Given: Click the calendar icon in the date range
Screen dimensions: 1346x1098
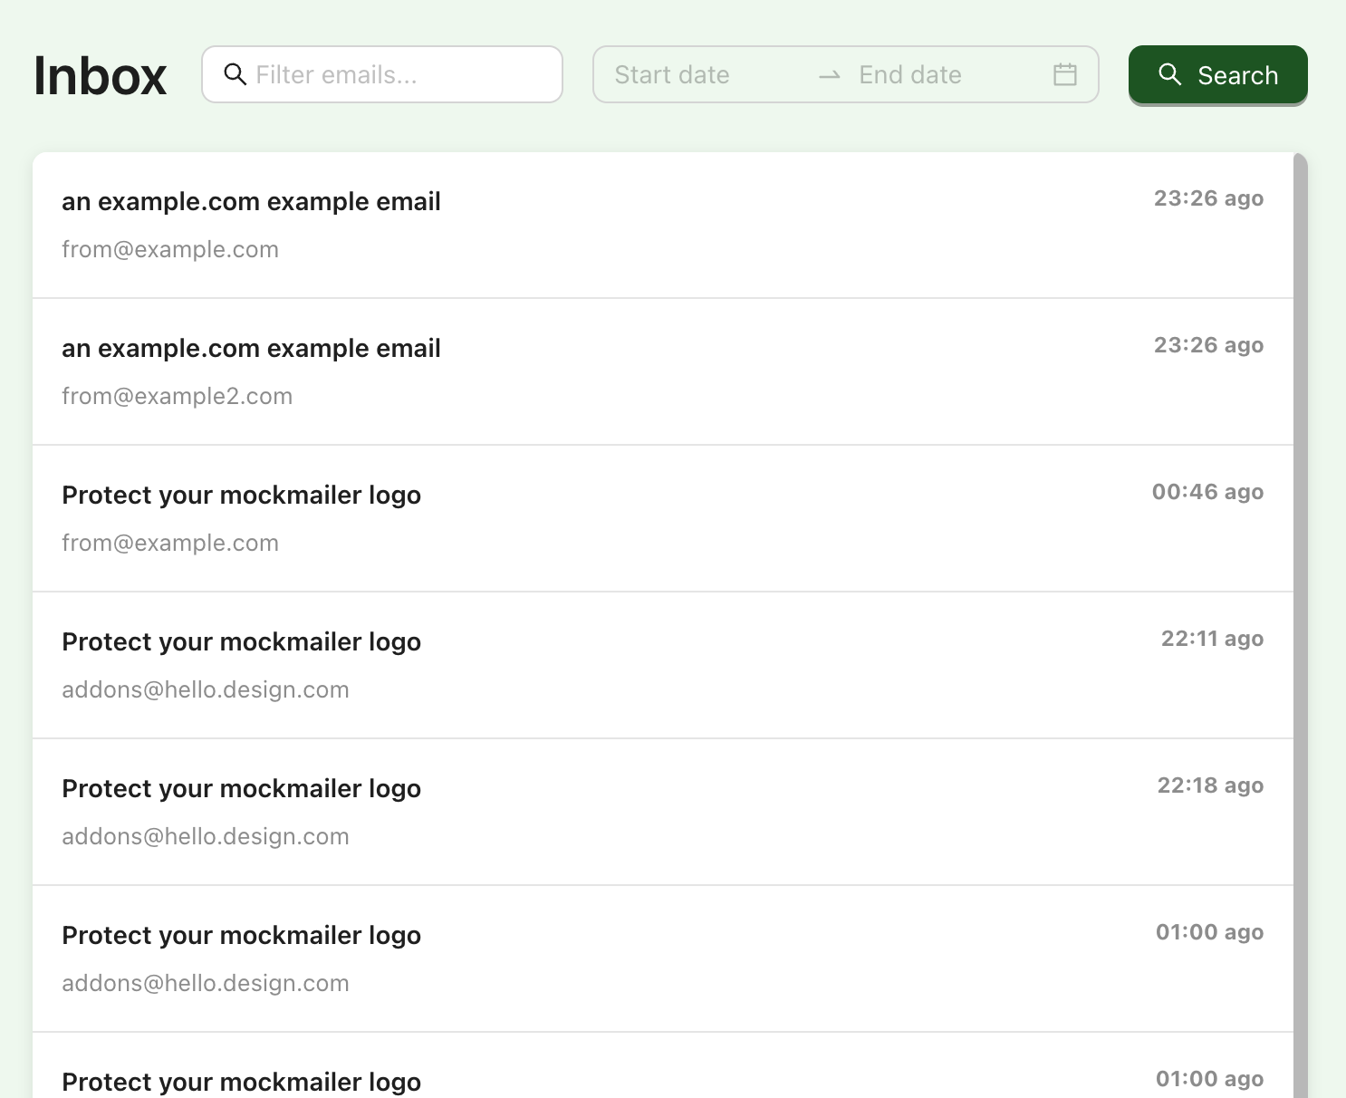Looking at the screenshot, I should point(1065,74).
